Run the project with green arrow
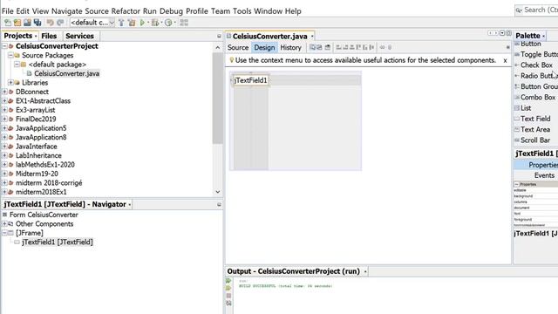This screenshot has width=558, height=314. [x=143, y=23]
